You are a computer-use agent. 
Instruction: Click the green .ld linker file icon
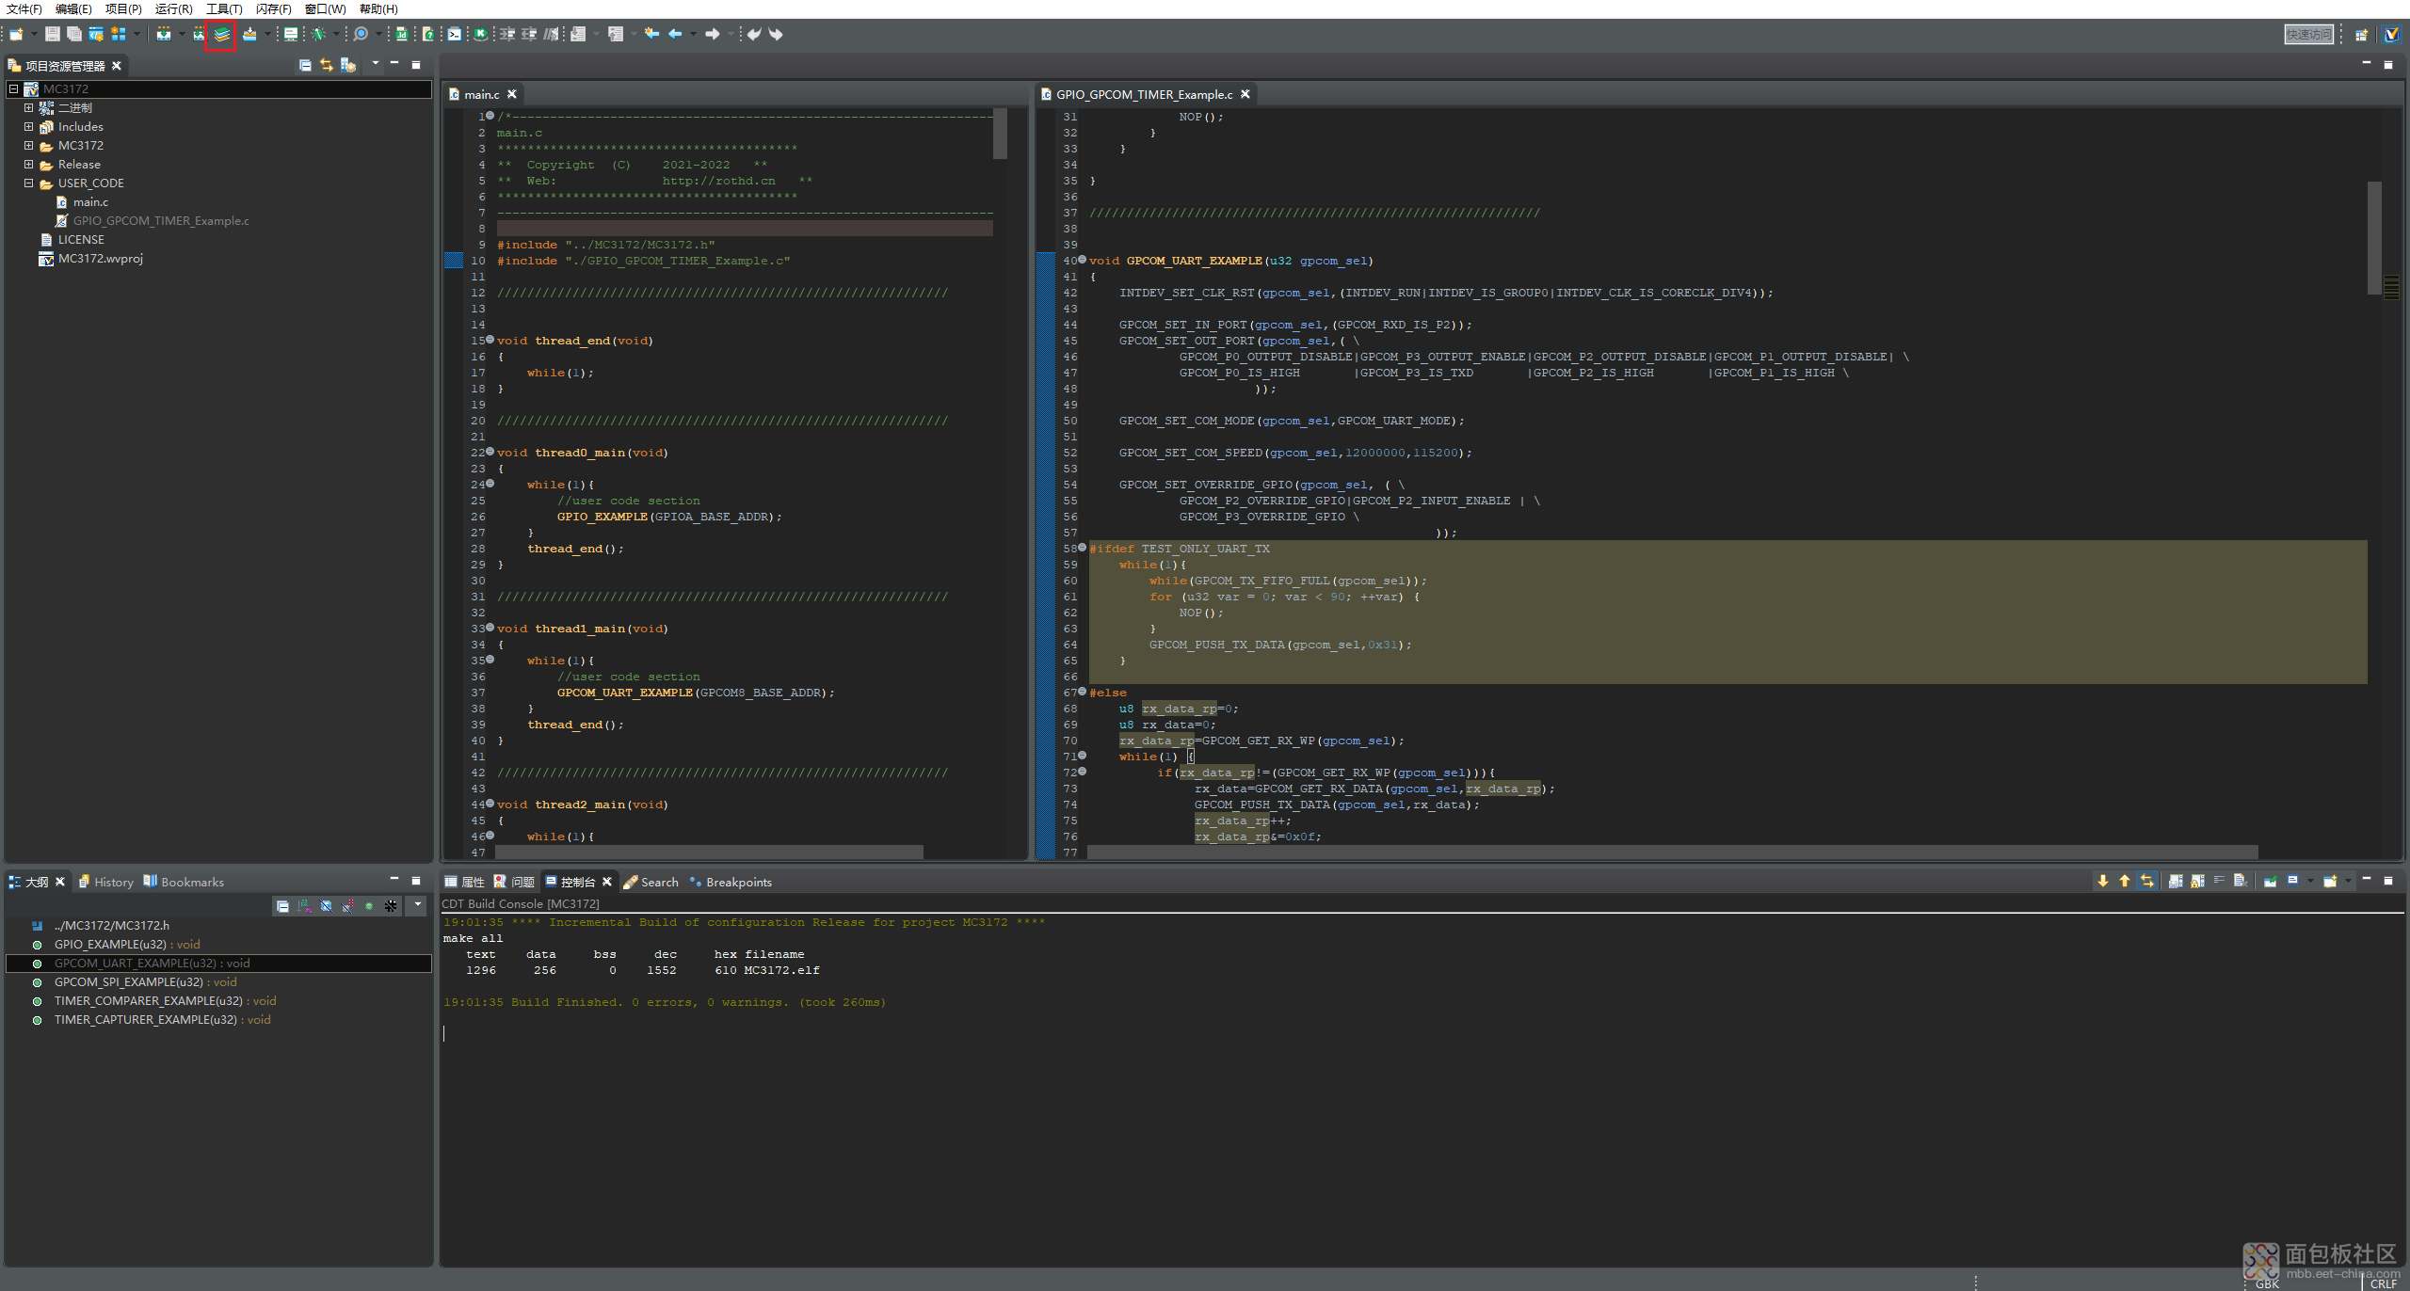[402, 34]
